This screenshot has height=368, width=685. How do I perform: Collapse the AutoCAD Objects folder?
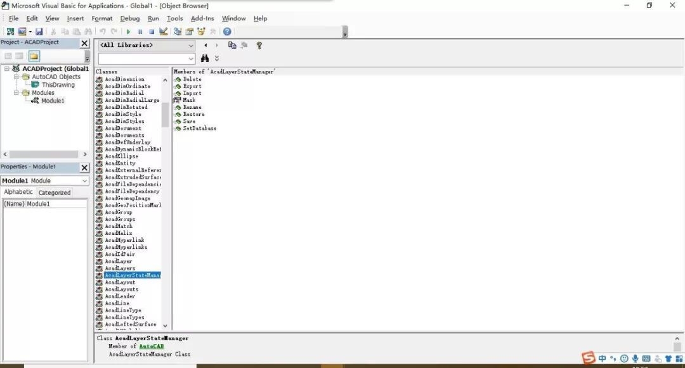point(16,77)
